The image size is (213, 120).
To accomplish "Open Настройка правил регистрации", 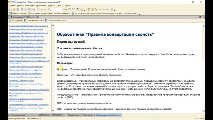I will pyautogui.click(x=87, y=13).
